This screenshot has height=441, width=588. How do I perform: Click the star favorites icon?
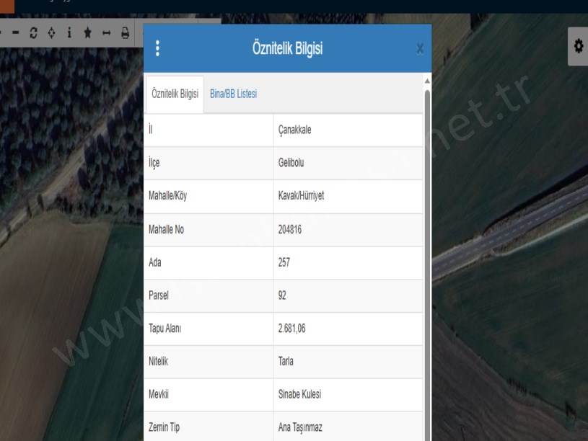(x=87, y=33)
